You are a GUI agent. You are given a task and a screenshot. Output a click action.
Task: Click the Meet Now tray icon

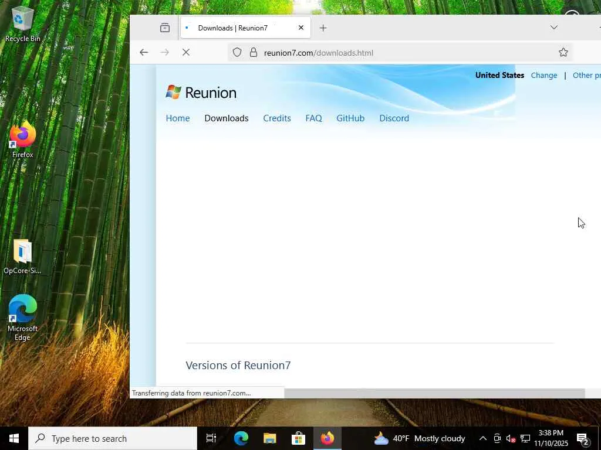[497, 438]
